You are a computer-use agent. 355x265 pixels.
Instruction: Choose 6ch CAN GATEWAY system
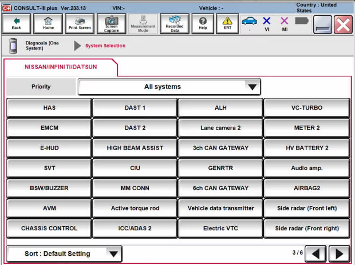pos(221,188)
